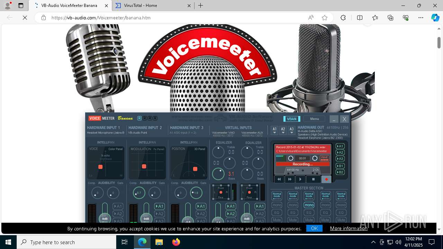The width and height of the screenshot is (443, 249).
Task: Open Windows Start menu
Action: coord(8,242)
